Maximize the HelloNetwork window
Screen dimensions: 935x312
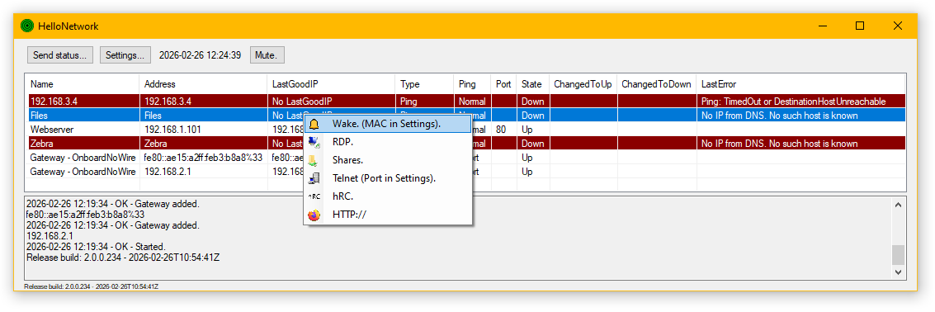pos(859,26)
